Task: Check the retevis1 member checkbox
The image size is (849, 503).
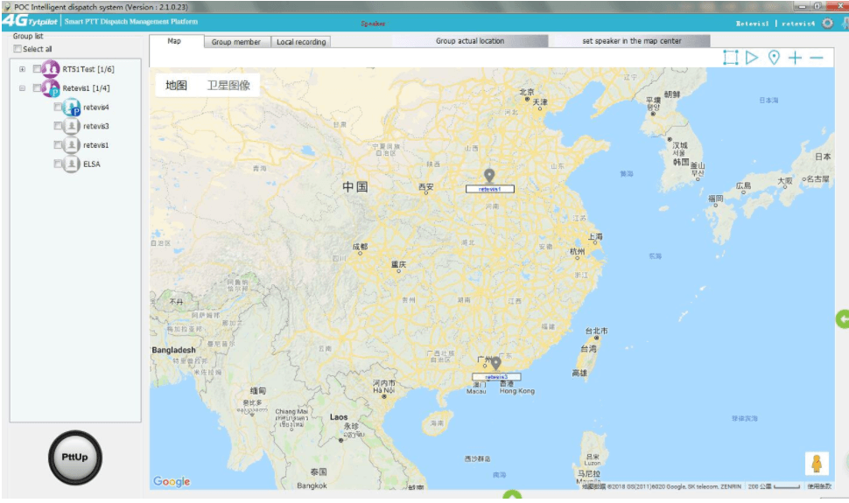Action: [x=58, y=144]
